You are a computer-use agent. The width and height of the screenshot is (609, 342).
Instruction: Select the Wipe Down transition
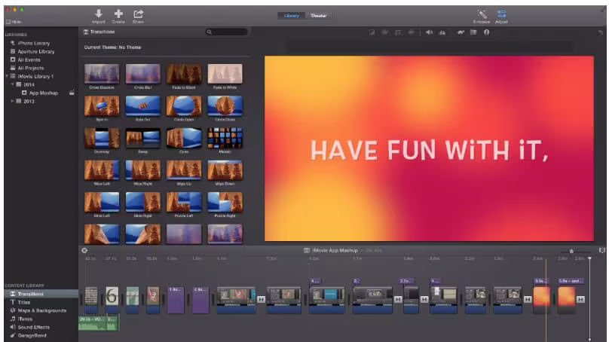pos(225,170)
